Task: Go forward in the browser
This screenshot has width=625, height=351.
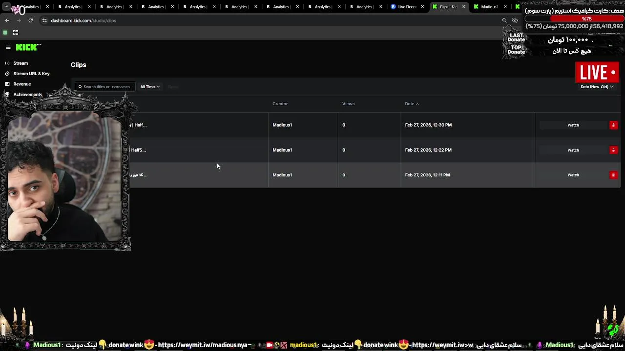Action: tap(19, 20)
